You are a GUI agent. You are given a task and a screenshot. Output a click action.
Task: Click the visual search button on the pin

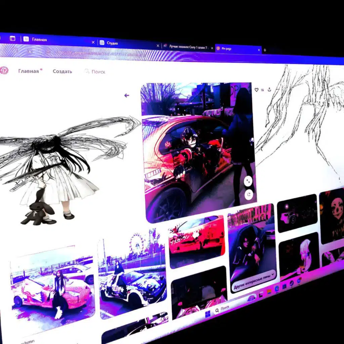[x=249, y=195]
